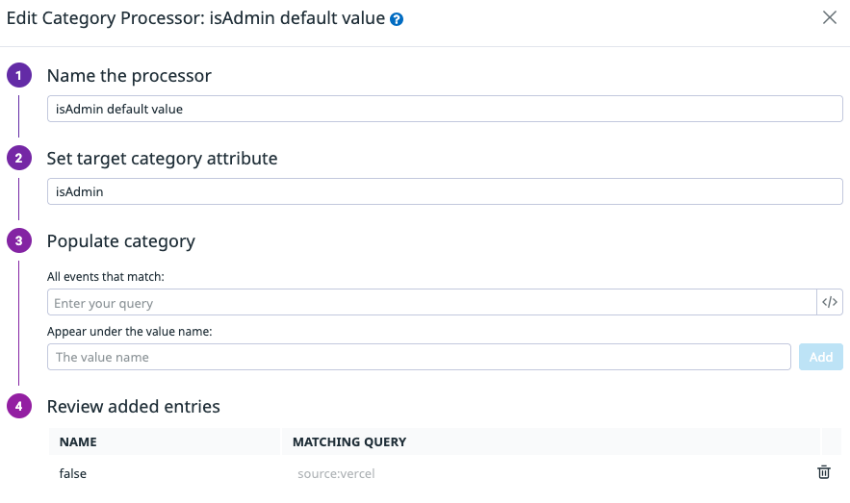Viewport: 850px width, 503px height.
Task: Click the source:vercel matching query
Action: coord(336,473)
